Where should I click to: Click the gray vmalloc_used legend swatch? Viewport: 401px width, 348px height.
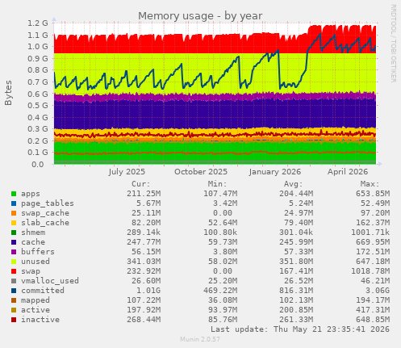click(x=14, y=281)
